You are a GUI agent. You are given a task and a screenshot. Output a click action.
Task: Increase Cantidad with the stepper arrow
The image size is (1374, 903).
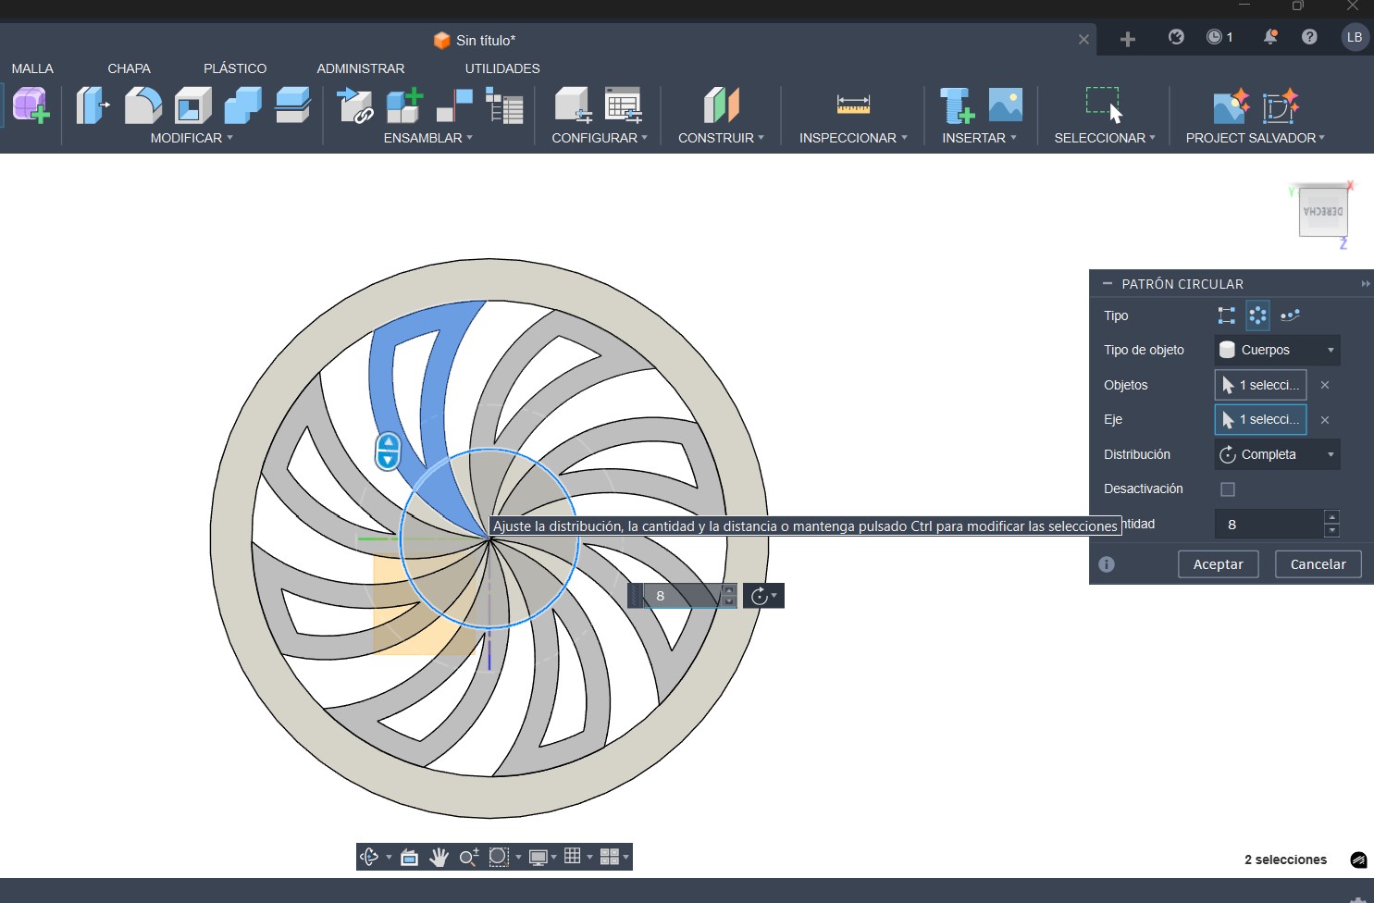(x=1331, y=518)
